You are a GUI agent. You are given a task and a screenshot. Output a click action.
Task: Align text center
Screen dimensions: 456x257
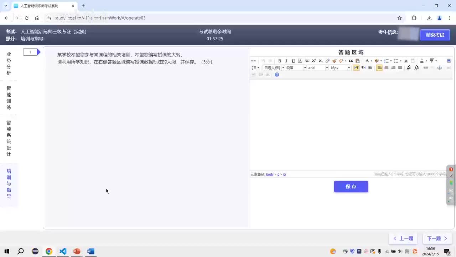(x=386, y=67)
